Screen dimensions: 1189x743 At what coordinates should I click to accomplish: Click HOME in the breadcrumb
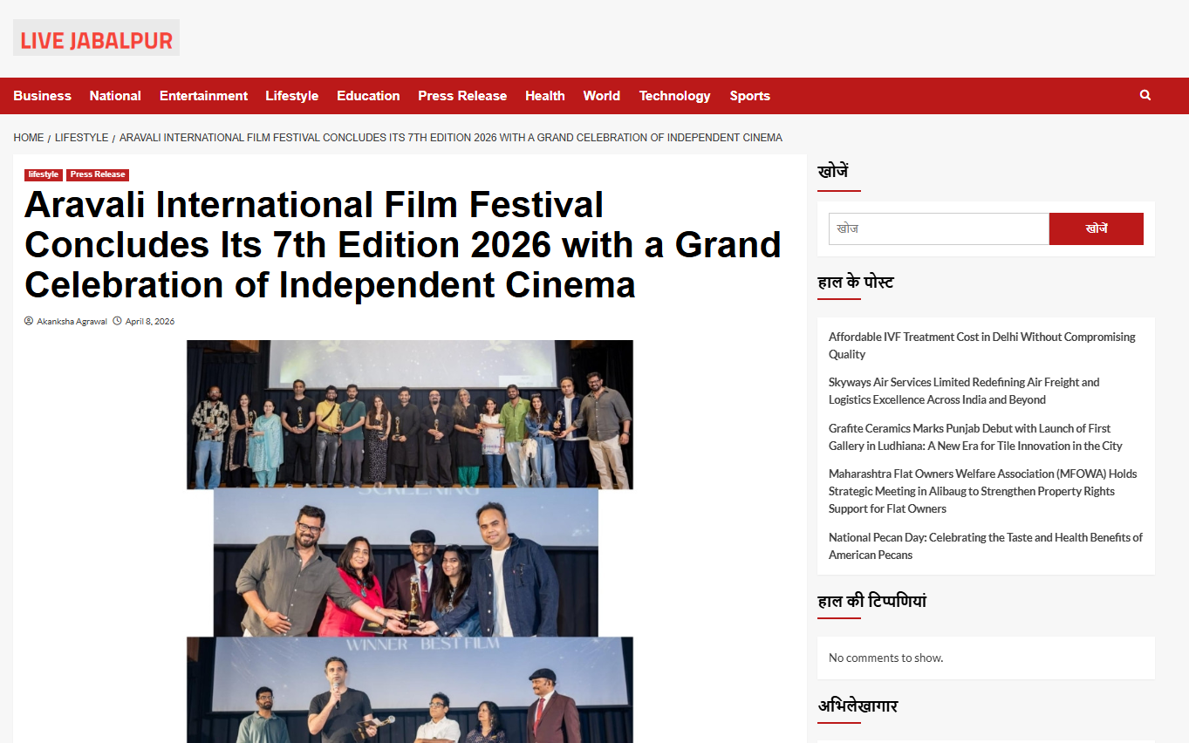pyautogui.click(x=29, y=138)
